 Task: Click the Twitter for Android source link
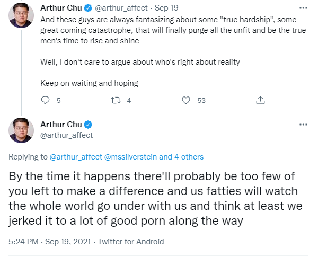[131, 242]
